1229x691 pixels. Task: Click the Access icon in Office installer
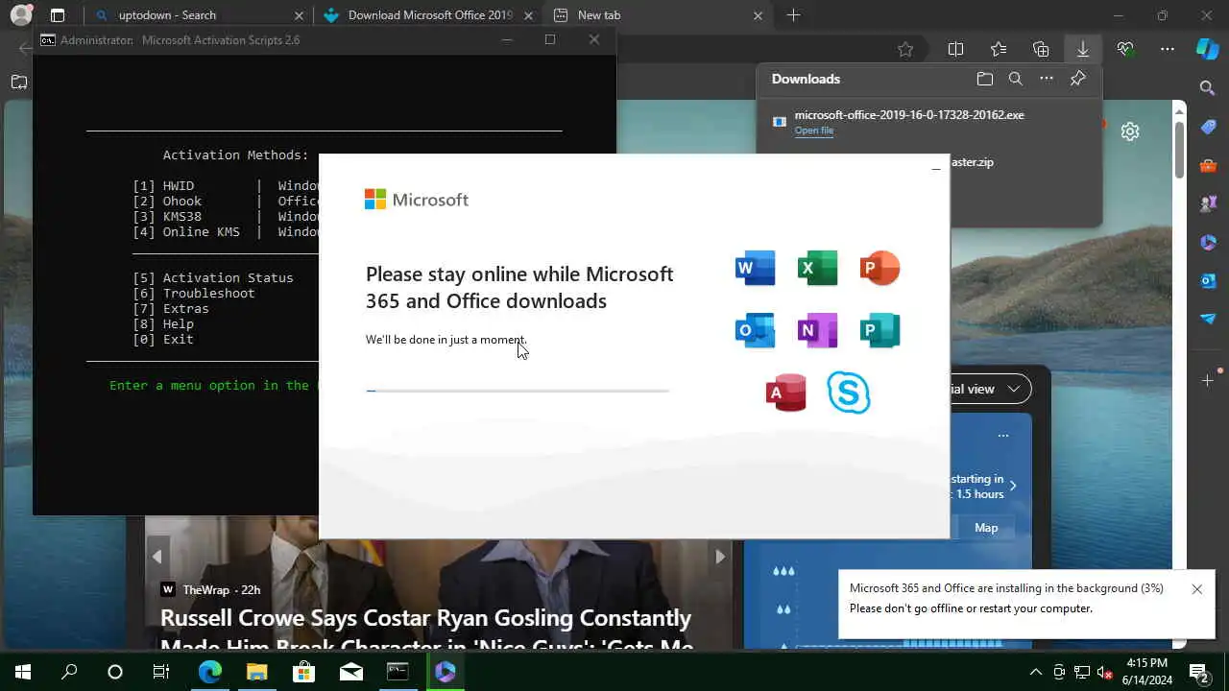pyautogui.click(x=785, y=393)
